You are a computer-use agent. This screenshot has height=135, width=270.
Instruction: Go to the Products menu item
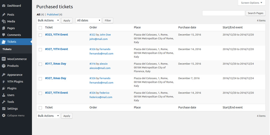point(13,66)
